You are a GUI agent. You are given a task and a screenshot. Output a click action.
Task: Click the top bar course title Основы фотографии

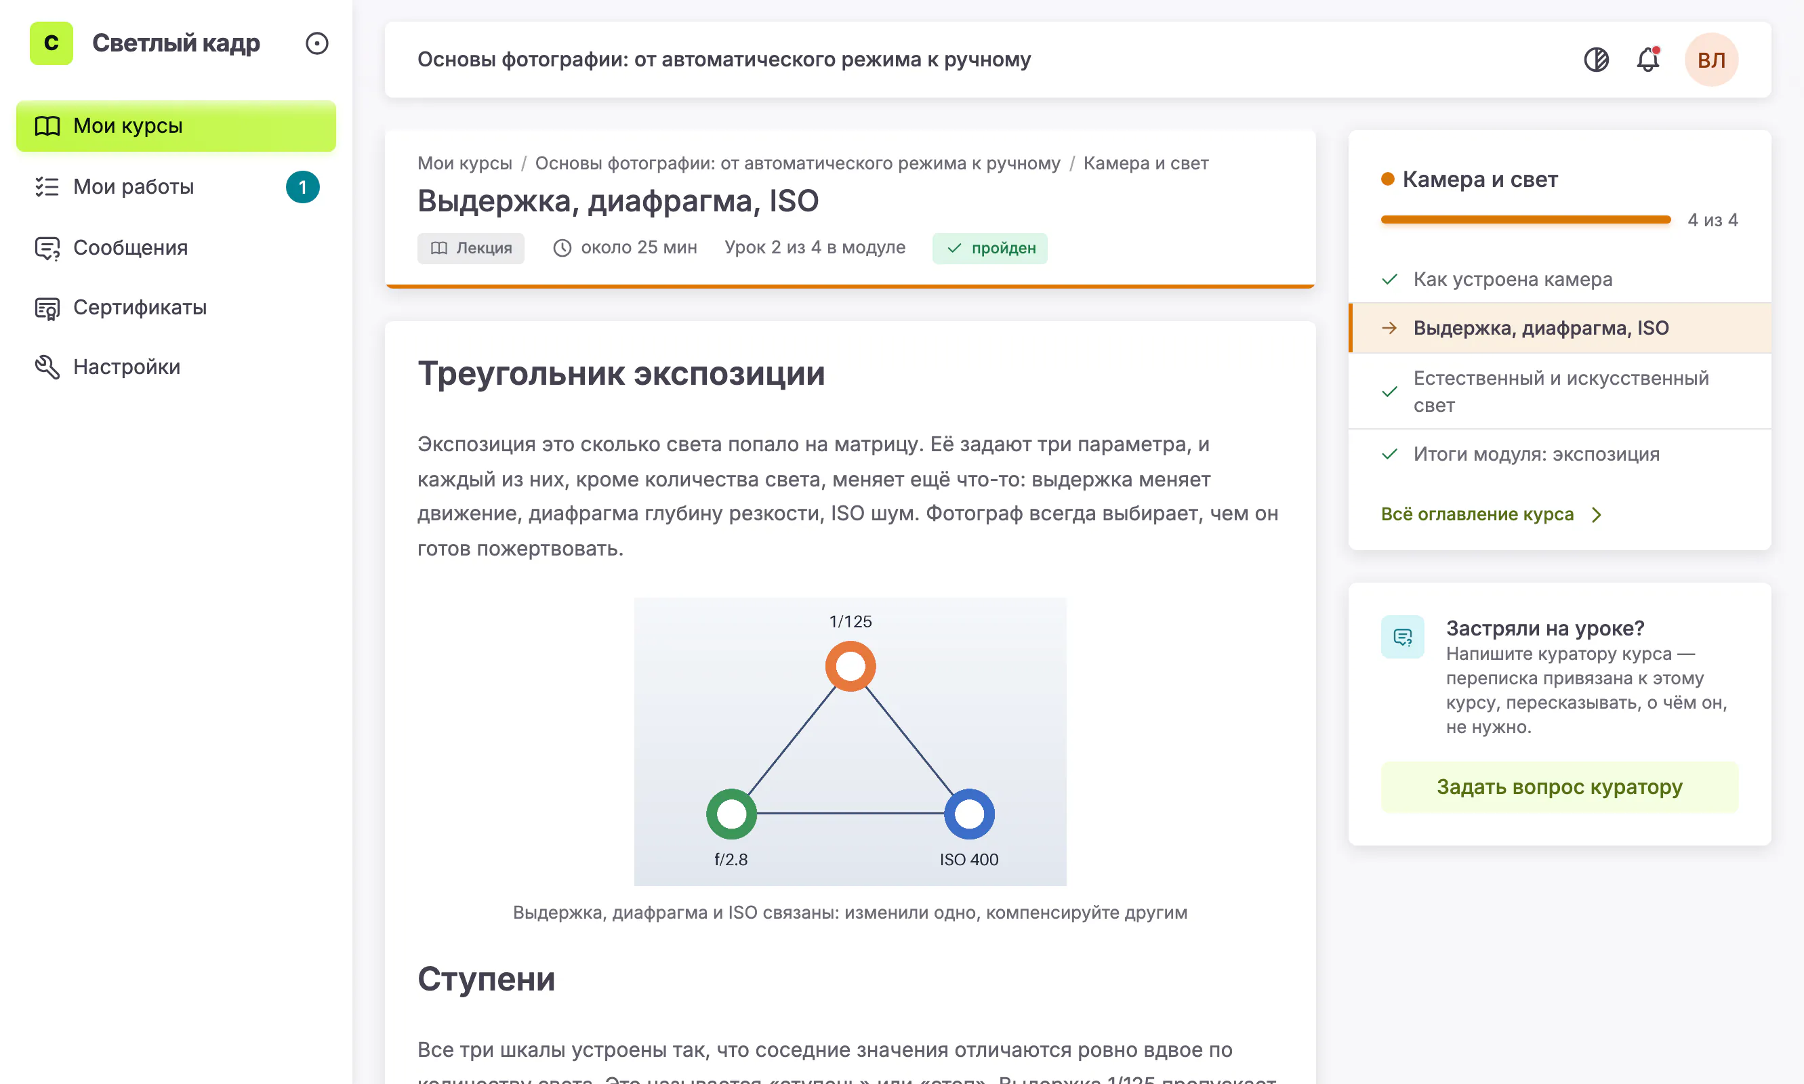(723, 59)
